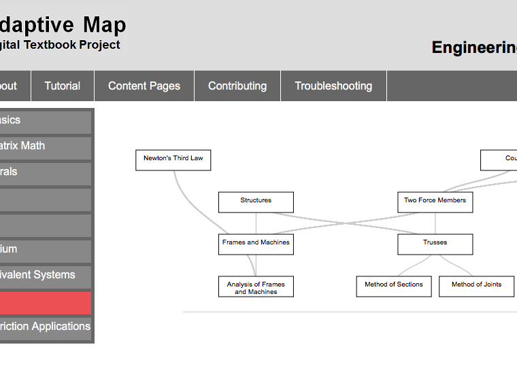This screenshot has height=387, width=517.
Task: Open the Newton's Third Law node
Action: tap(173, 160)
